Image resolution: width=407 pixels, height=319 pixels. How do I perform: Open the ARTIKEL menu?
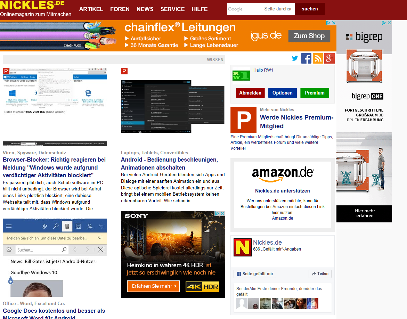pyautogui.click(x=91, y=9)
